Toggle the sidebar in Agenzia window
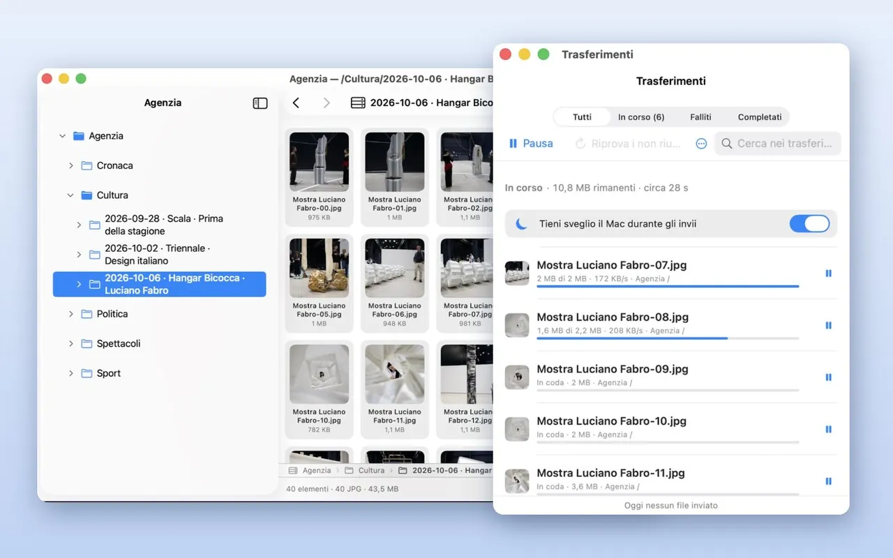Screen dimensions: 893x558 point(260,103)
